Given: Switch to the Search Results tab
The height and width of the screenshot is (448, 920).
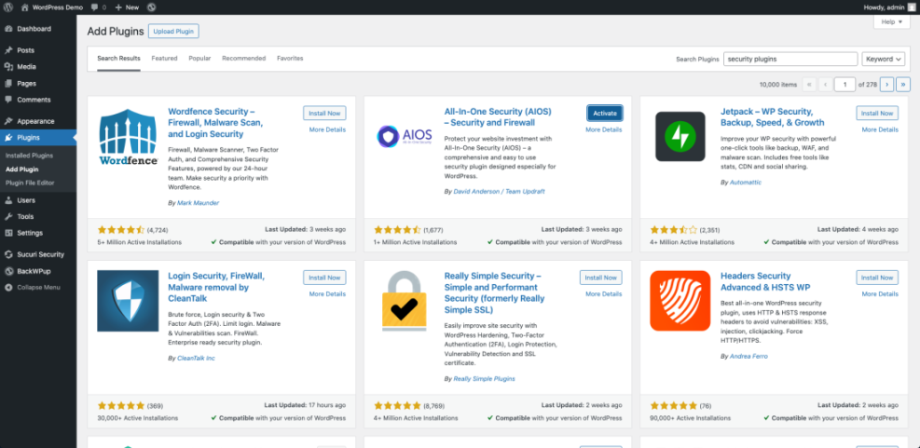Looking at the screenshot, I should 118,59.
